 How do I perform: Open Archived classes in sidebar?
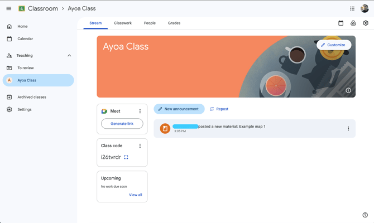click(32, 97)
